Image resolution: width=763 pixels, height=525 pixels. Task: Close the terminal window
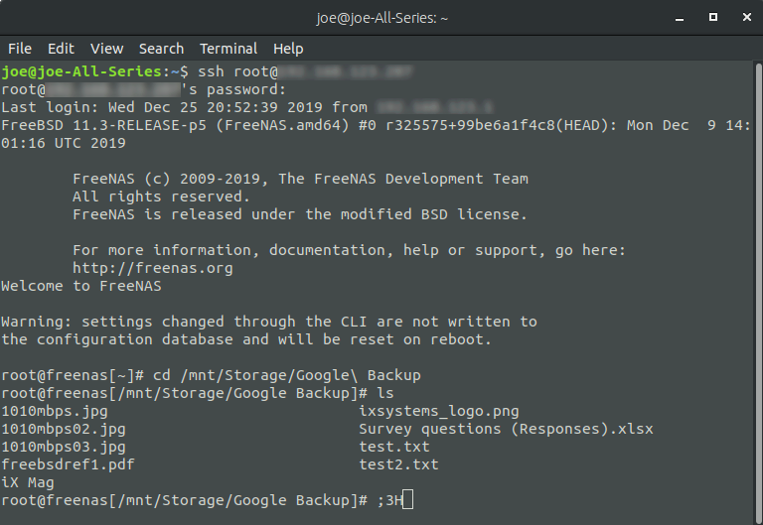tap(746, 18)
